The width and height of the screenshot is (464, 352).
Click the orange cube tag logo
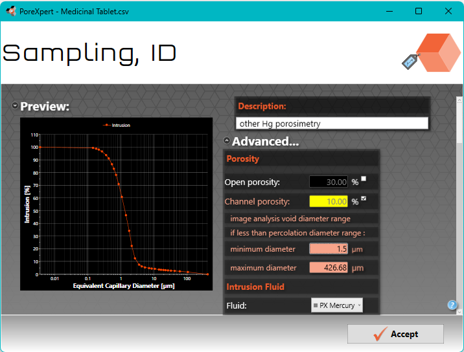pos(431,52)
